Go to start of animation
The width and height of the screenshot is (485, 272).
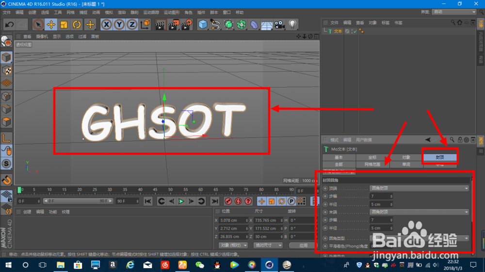[x=148, y=201]
